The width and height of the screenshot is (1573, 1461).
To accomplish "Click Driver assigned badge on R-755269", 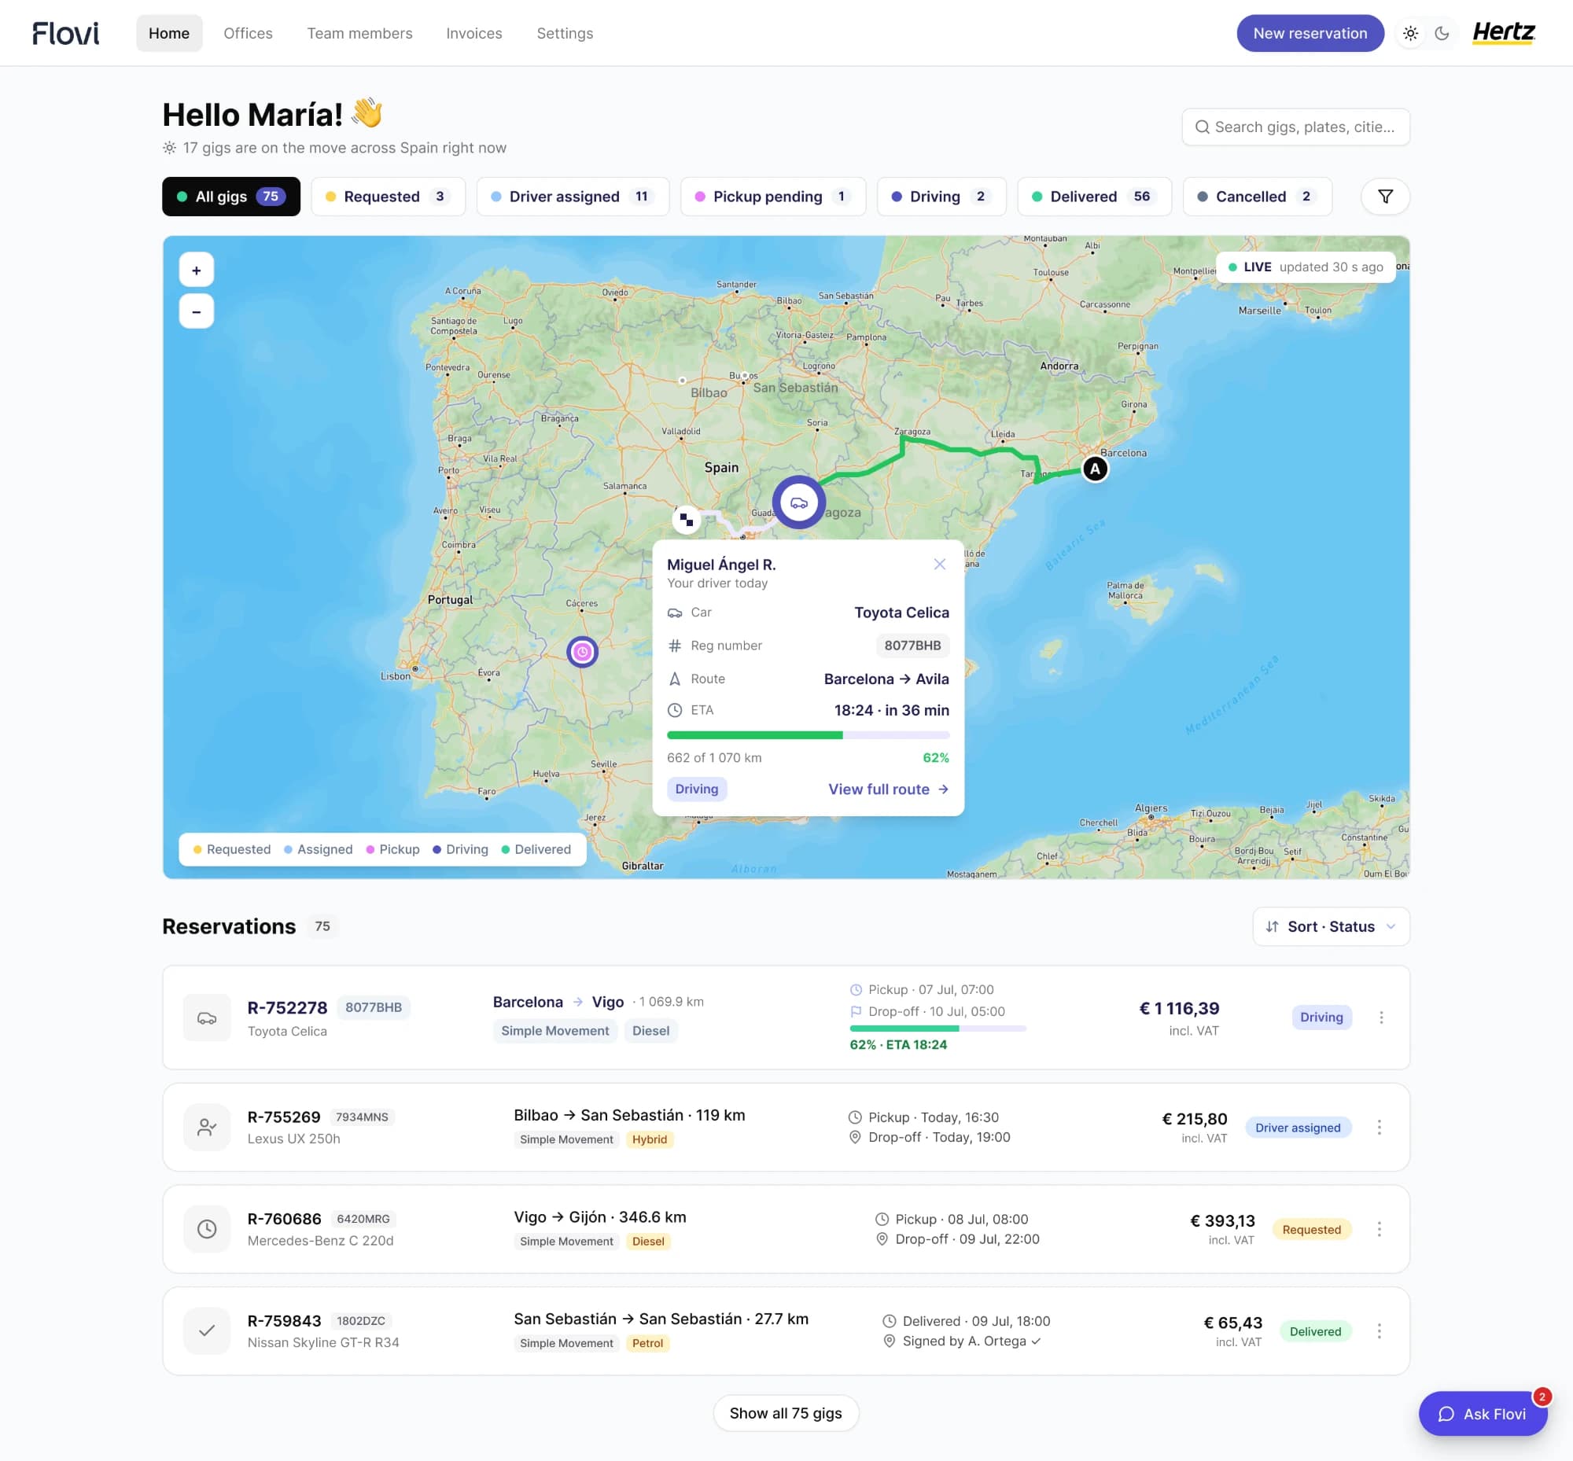I will point(1298,1128).
